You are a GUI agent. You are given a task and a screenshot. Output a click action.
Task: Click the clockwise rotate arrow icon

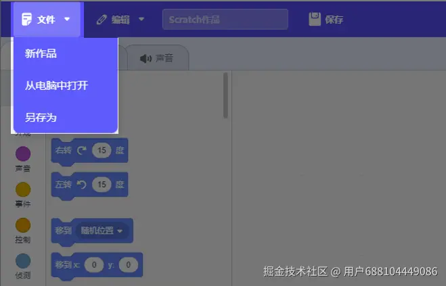click(x=82, y=150)
